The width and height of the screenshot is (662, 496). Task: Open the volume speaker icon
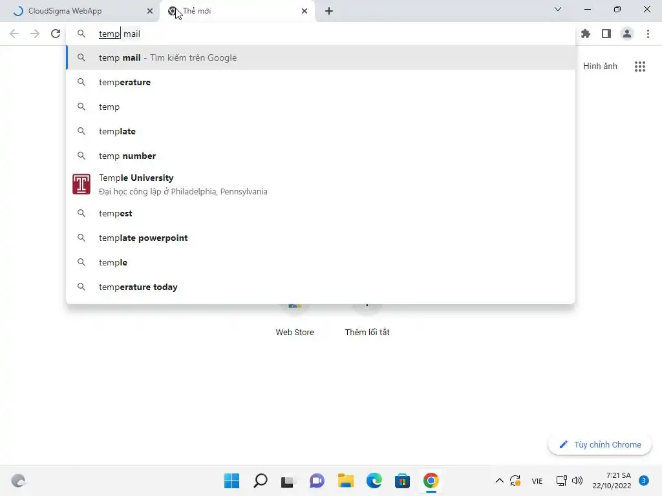click(577, 480)
